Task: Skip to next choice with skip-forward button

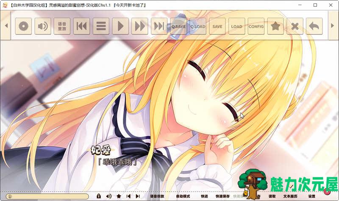Action: tap(159, 26)
